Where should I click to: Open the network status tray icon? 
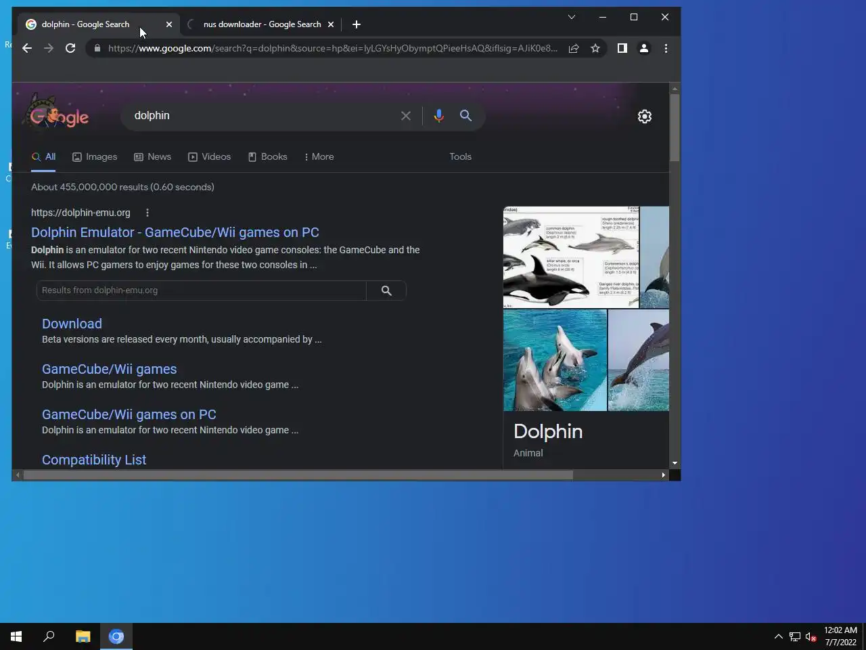(795, 636)
